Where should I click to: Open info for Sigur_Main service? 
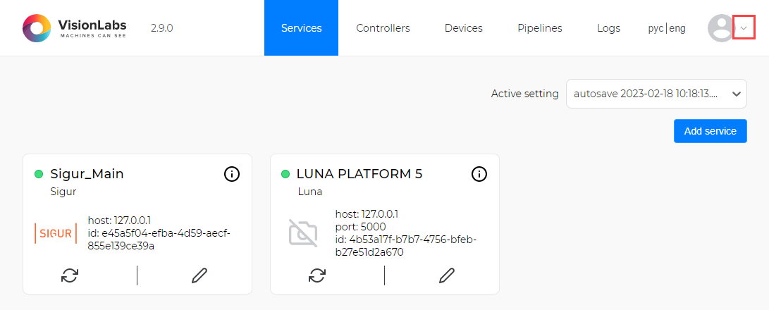[x=231, y=173]
